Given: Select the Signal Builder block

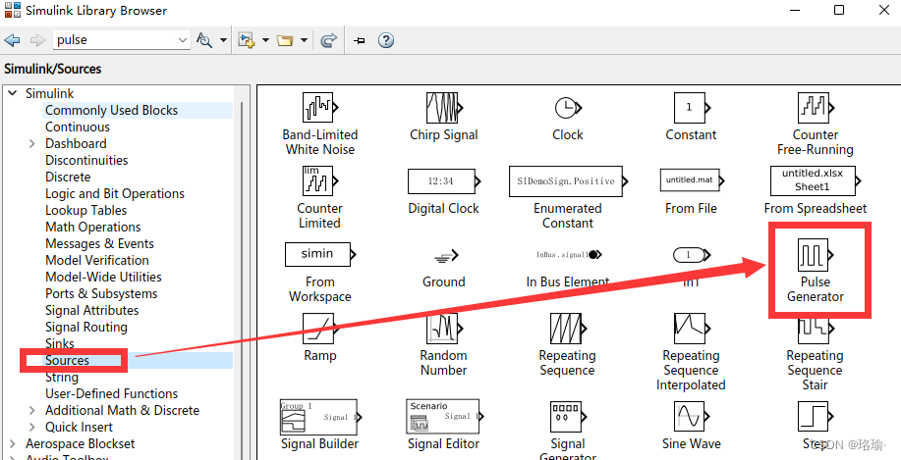Looking at the screenshot, I should click(x=320, y=417).
